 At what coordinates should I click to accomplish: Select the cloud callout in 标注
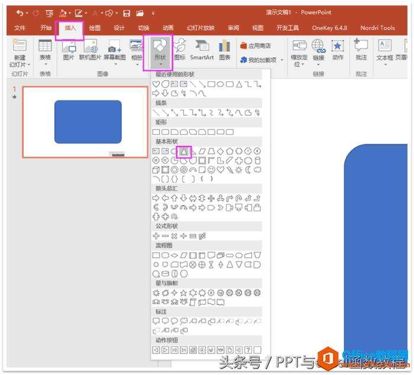pyautogui.click(x=183, y=321)
